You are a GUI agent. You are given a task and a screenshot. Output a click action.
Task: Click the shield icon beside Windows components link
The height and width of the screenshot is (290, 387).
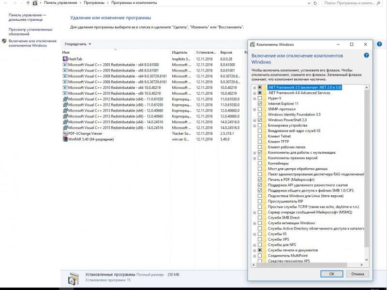point(4,41)
